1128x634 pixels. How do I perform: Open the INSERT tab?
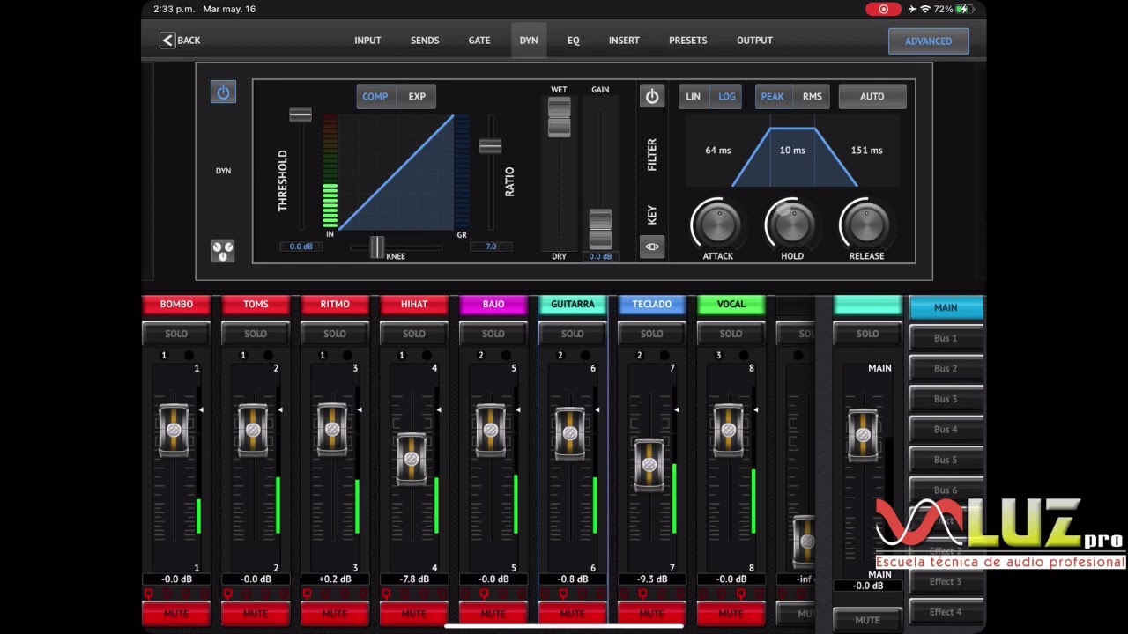(624, 41)
